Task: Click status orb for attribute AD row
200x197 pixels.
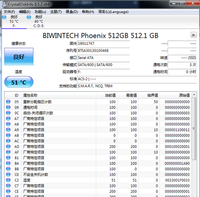Action: tap(8, 147)
